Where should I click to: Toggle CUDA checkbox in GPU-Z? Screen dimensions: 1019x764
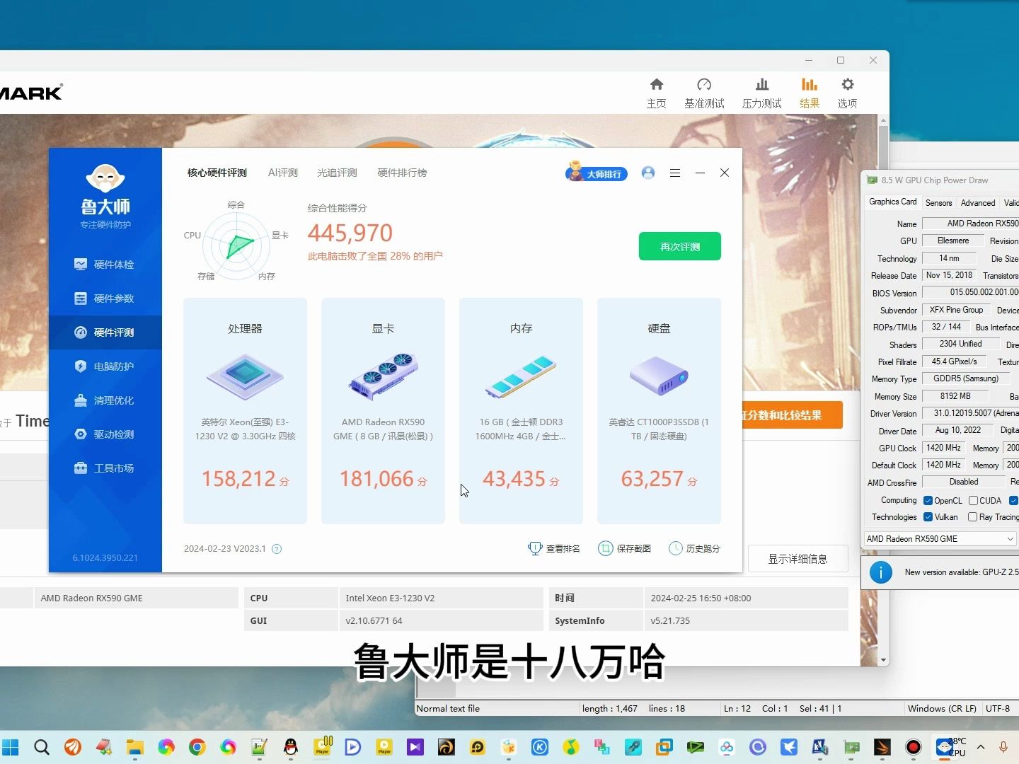pos(973,501)
